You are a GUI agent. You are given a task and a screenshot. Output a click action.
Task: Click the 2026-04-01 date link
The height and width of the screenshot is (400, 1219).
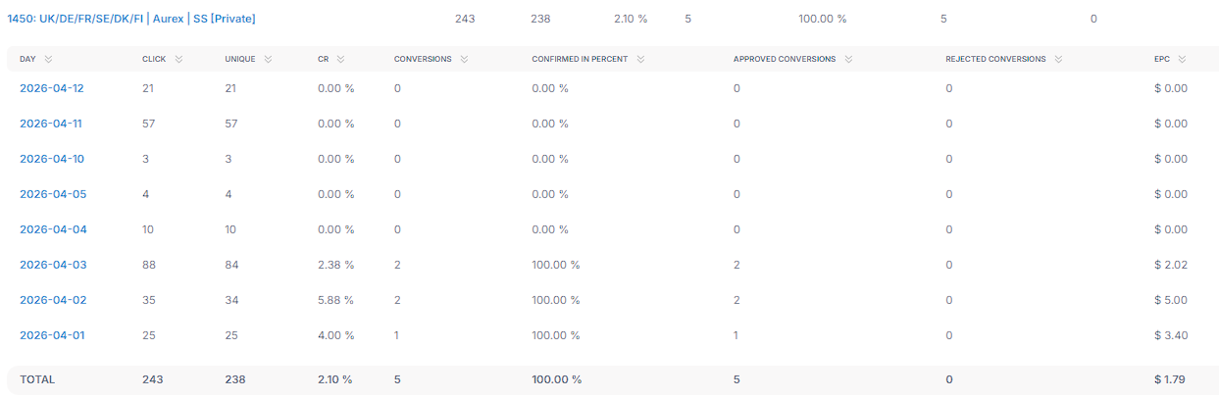(52, 335)
